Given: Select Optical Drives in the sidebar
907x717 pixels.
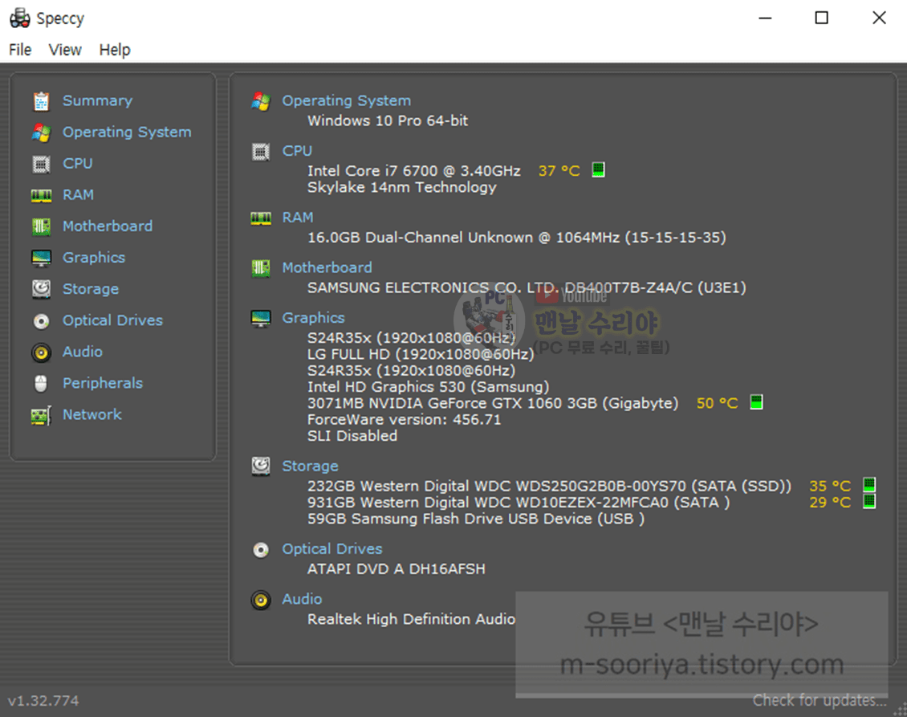Looking at the screenshot, I should [x=113, y=320].
